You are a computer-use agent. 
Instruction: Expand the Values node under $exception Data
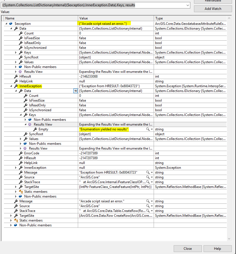[16, 62]
